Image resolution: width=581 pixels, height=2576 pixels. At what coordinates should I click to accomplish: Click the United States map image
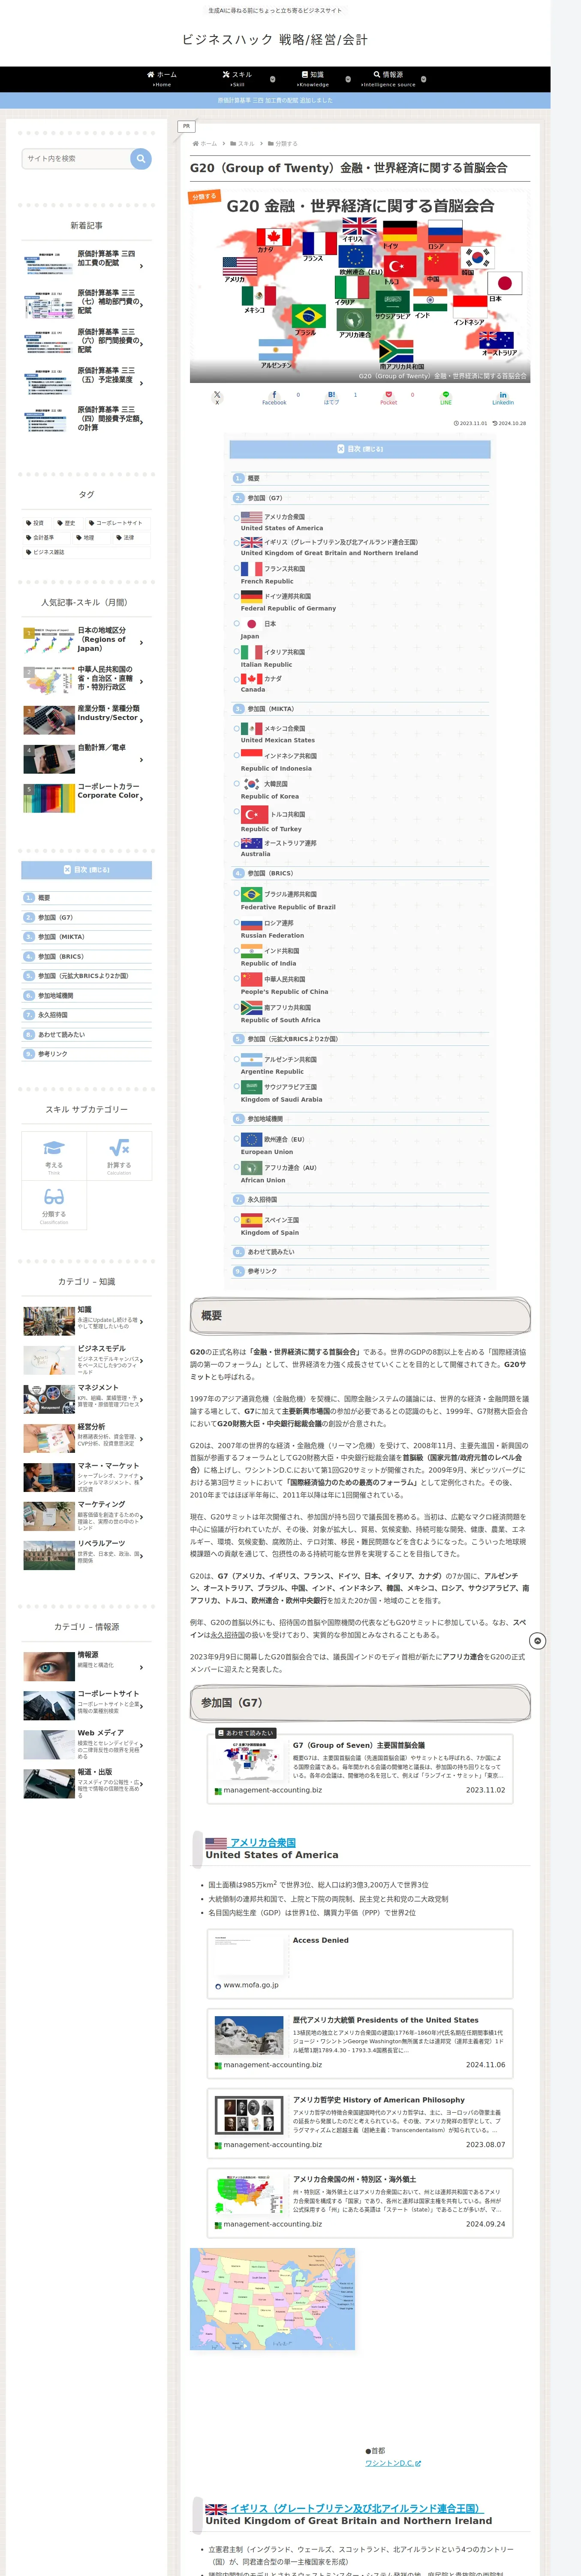pos(273,2299)
